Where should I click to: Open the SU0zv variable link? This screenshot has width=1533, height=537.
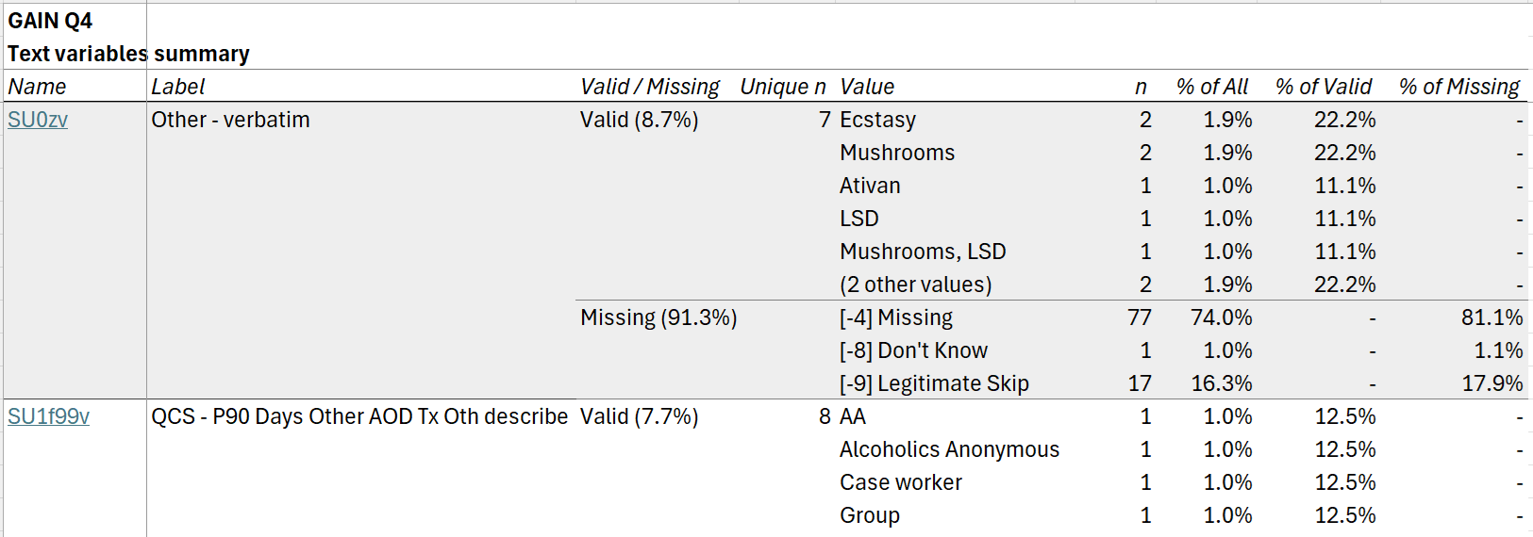(x=38, y=120)
